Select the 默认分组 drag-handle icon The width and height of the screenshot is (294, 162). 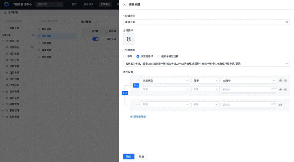pos(39,29)
